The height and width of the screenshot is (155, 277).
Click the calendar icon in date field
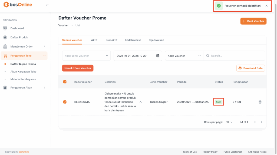[x=158, y=56]
